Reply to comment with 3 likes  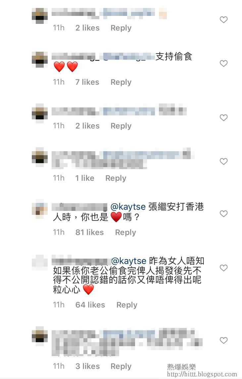pyautogui.click(x=121, y=366)
